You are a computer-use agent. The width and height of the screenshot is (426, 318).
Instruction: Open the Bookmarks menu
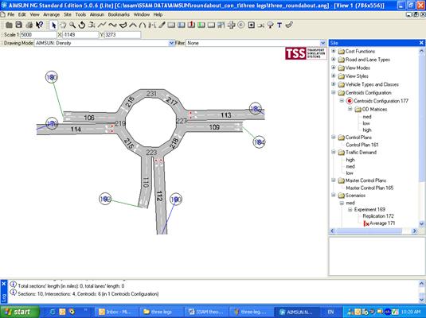119,14
